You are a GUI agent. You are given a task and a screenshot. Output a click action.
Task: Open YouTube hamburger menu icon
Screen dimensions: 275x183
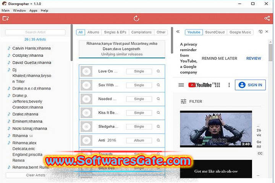(181, 85)
